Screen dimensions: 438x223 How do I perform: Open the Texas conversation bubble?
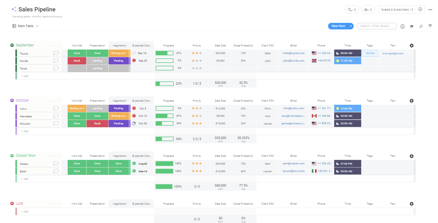tap(56, 68)
